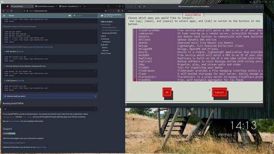Open Contributors in the table of contents
The image size is (274, 154).
pyautogui.click(x=106, y=42)
